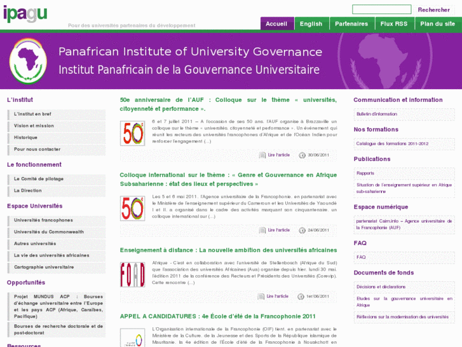Viewport: 462px width, 347px height.
Task: Click the clock icon next to 24/06/2011
Action: coord(302,230)
